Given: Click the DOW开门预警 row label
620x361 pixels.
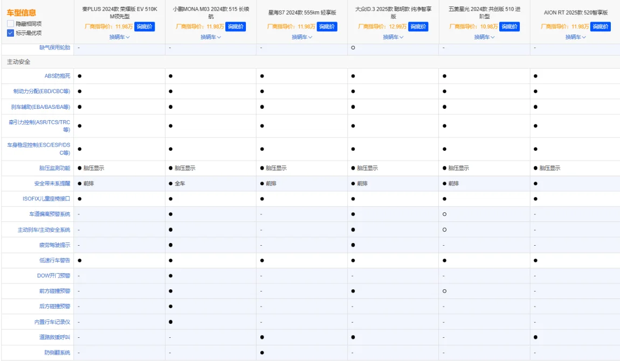Looking at the screenshot, I should coord(54,276).
